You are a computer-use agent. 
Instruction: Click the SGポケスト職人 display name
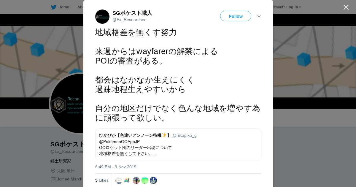coord(132,13)
